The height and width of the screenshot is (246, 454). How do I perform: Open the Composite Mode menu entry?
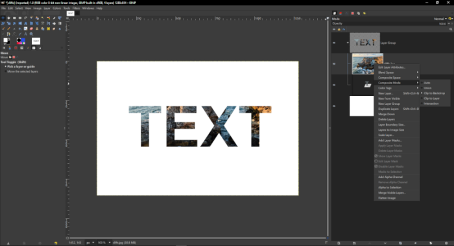[397, 83]
